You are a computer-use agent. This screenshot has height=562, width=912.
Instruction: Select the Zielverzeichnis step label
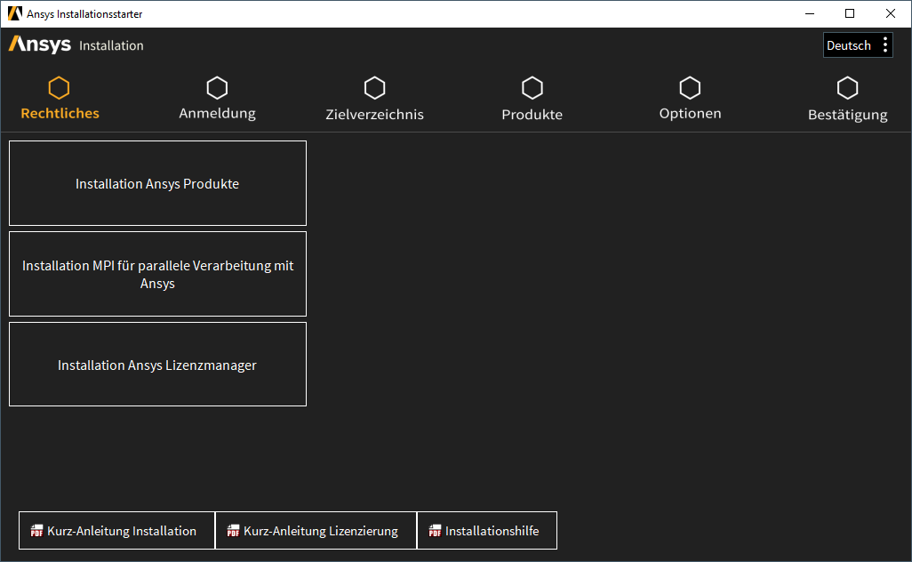374,114
